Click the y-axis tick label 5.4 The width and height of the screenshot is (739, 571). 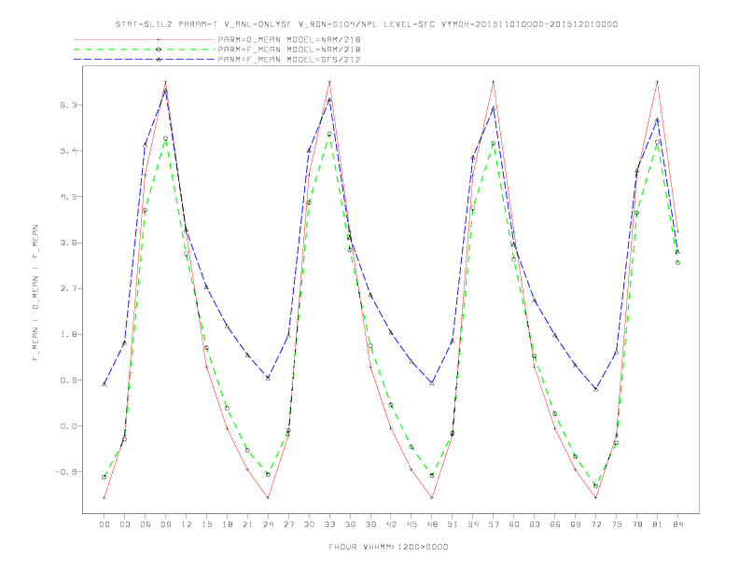pos(68,151)
